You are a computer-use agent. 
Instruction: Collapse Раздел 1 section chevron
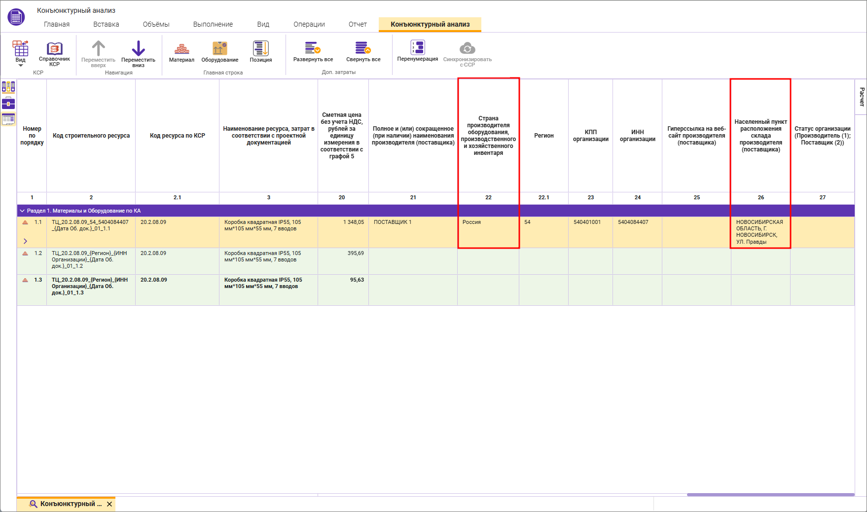pyautogui.click(x=22, y=211)
